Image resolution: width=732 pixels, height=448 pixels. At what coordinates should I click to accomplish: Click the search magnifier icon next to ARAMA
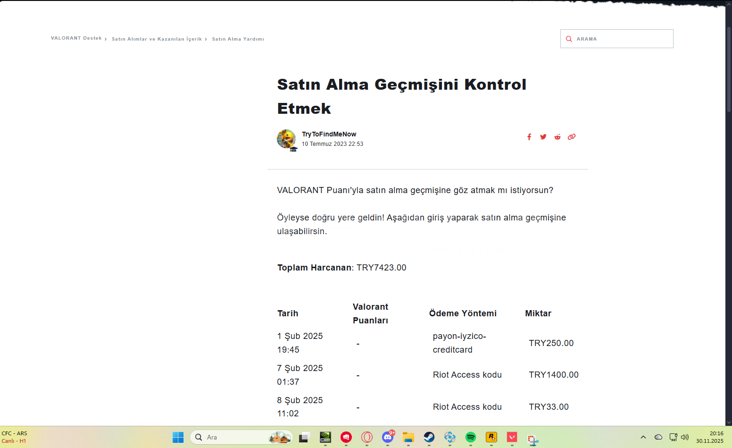(x=569, y=39)
